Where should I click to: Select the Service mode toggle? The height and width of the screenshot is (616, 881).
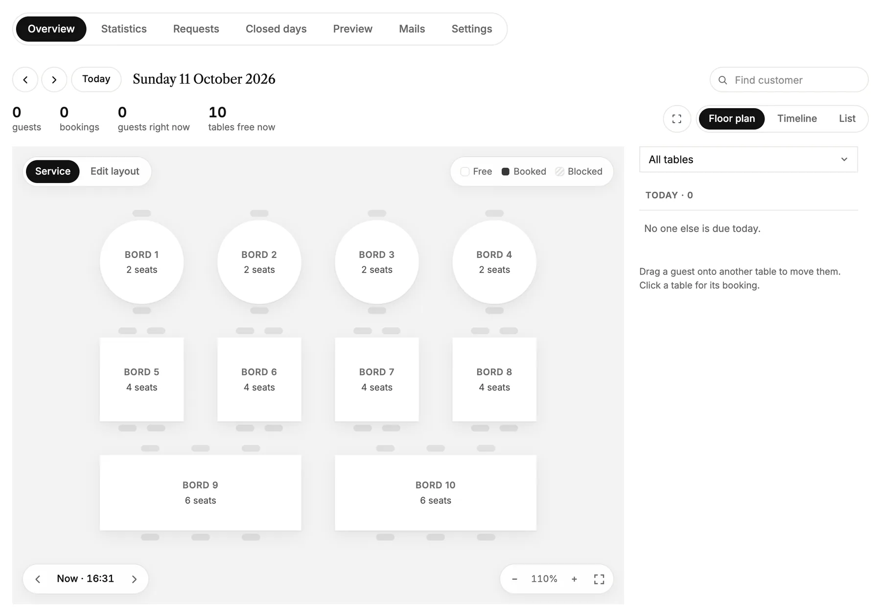[53, 171]
